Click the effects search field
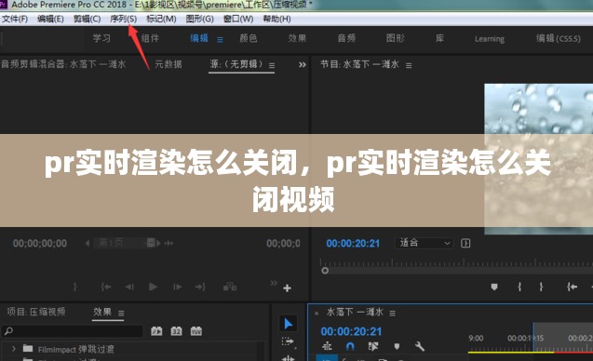 [x=73, y=331]
